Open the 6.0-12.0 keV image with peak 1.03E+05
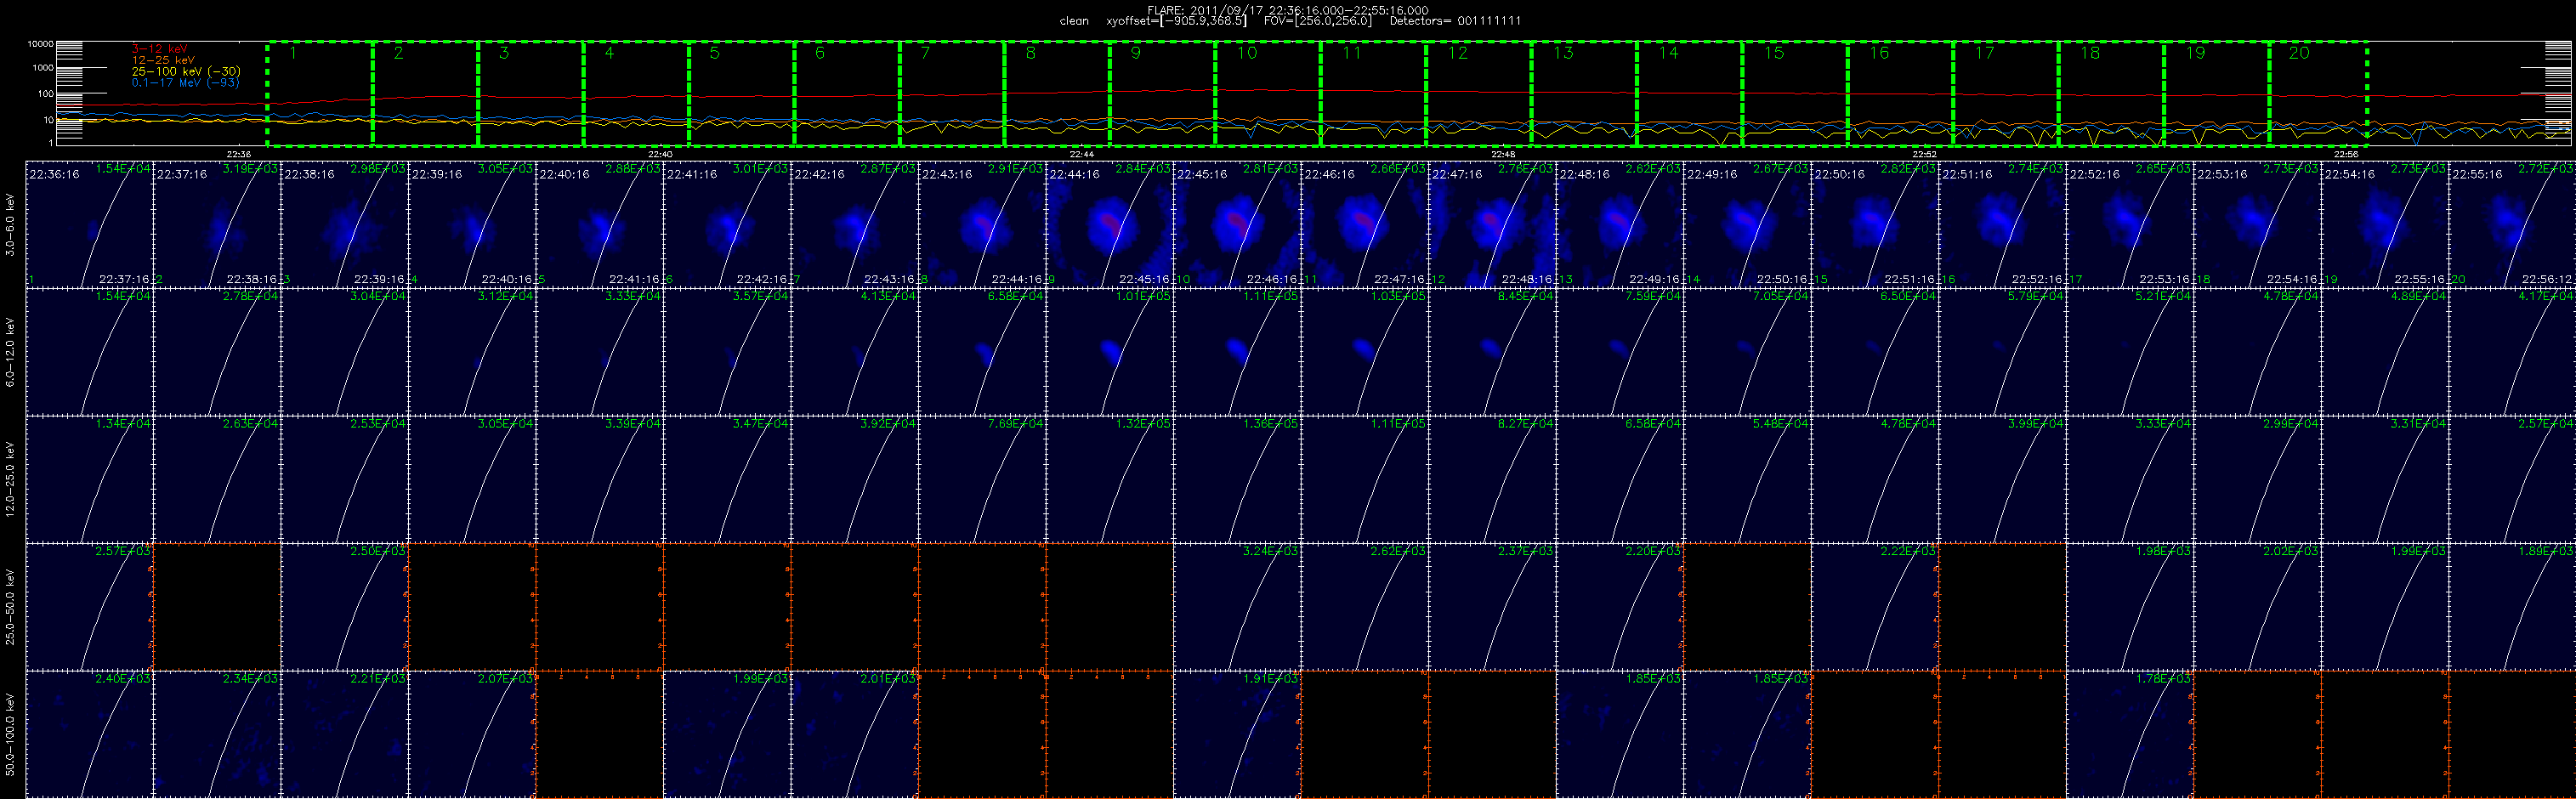 (x=1364, y=352)
